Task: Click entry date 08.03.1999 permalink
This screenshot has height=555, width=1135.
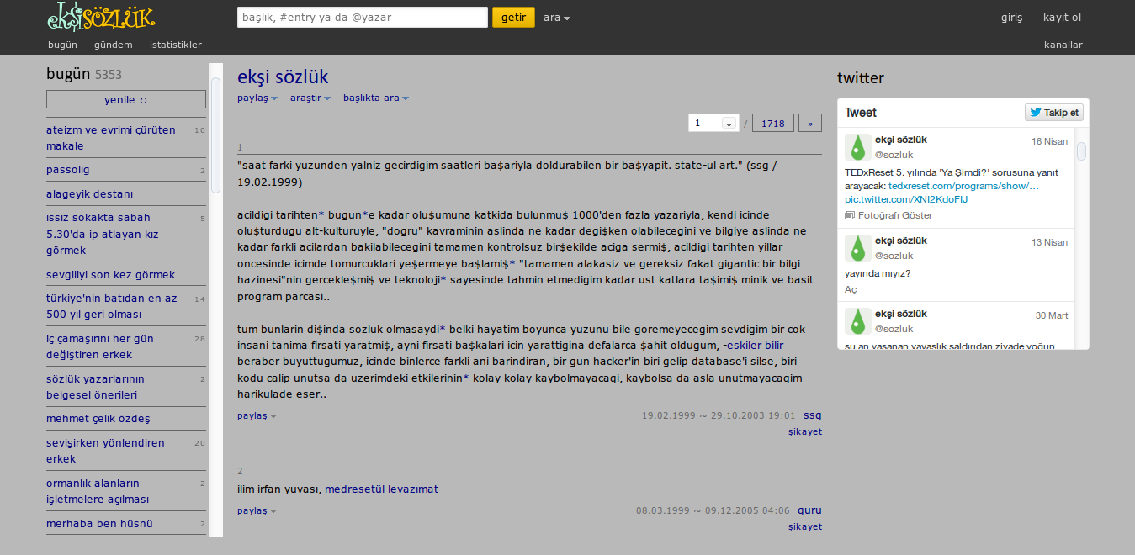Action: click(713, 510)
